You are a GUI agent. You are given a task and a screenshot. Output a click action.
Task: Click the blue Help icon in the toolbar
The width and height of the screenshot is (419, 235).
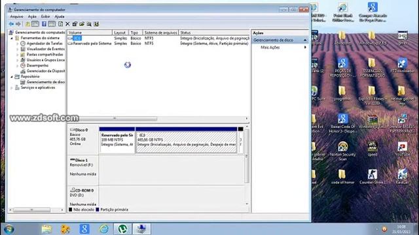(x=44, y=24)
